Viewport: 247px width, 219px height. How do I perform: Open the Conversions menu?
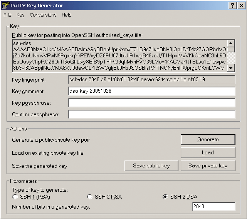tap(43, 15)
